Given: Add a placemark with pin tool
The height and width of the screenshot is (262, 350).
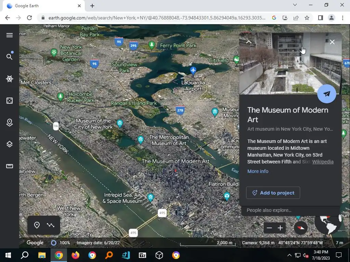Looking at the screenshot, I should point(37,225).
